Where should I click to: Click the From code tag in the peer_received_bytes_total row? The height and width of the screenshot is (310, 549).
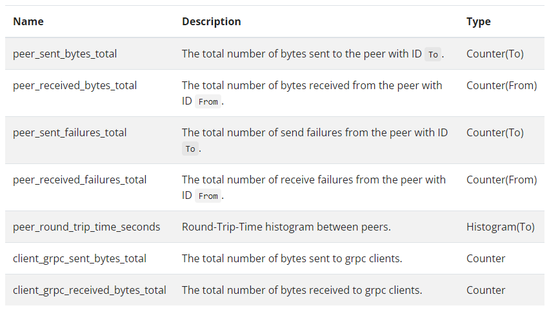click(x=208, y=101)
